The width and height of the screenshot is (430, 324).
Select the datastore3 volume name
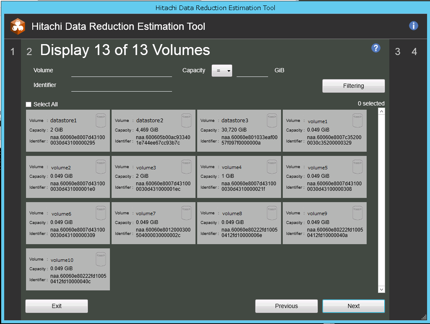click(x=235, y=121)
